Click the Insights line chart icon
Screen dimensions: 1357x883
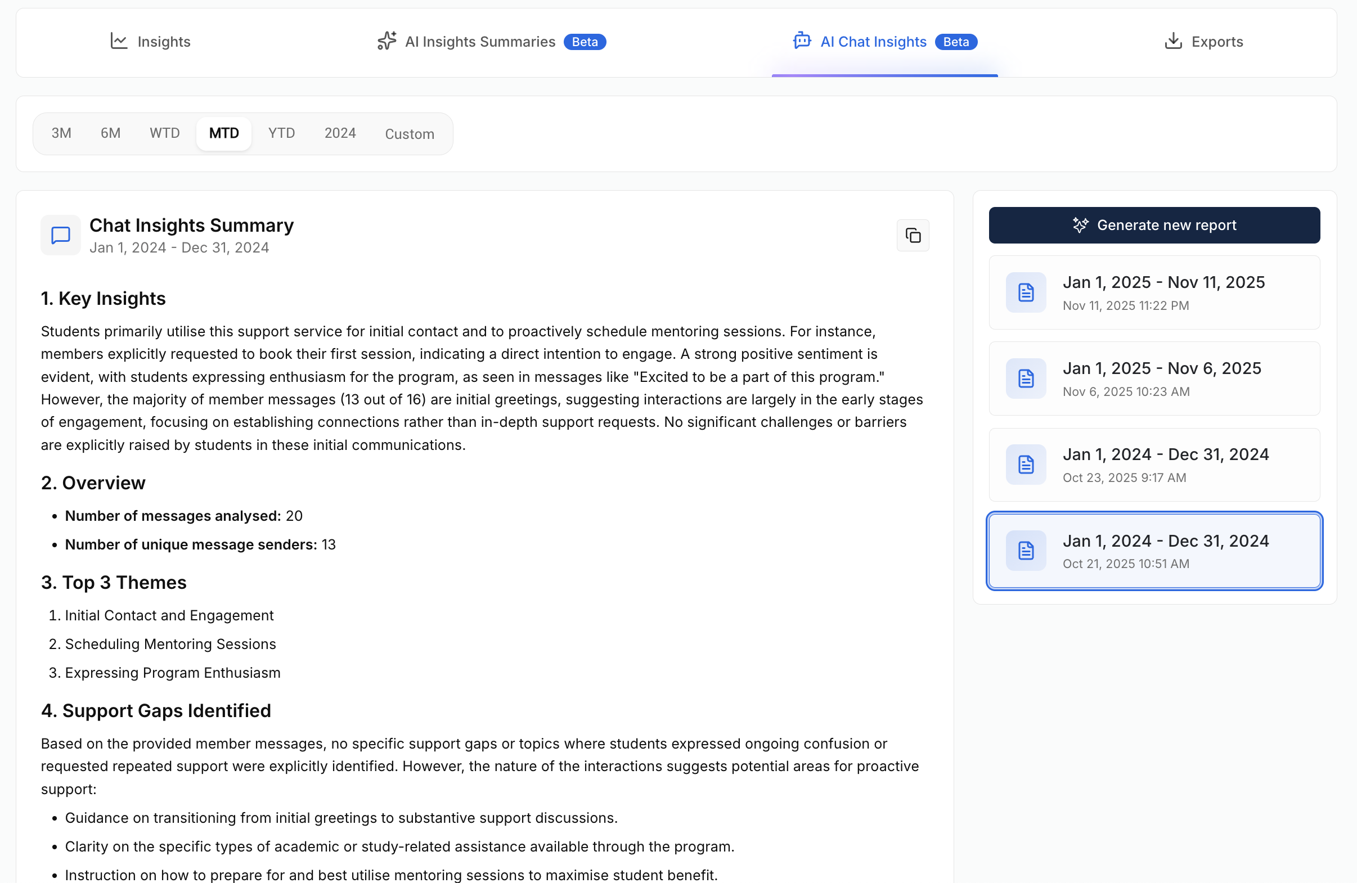point(119,41)
